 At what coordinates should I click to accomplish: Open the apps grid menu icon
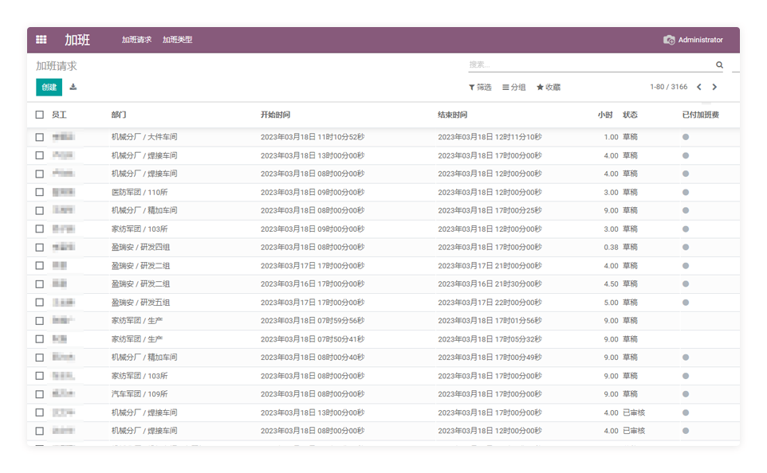click(x=41, y=40)
